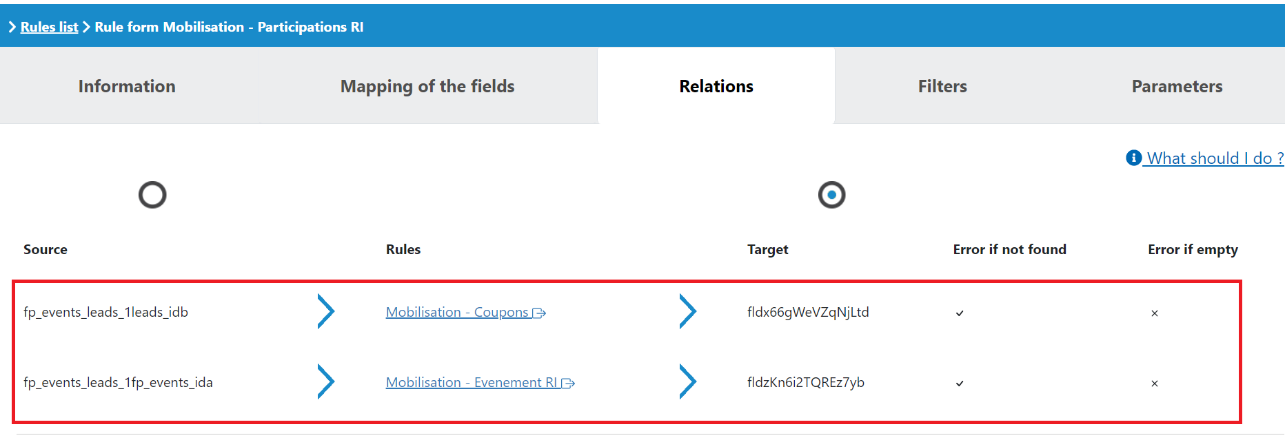Click the Error if not found column header
This screenshot has width=1285, height=440.
1009,249
